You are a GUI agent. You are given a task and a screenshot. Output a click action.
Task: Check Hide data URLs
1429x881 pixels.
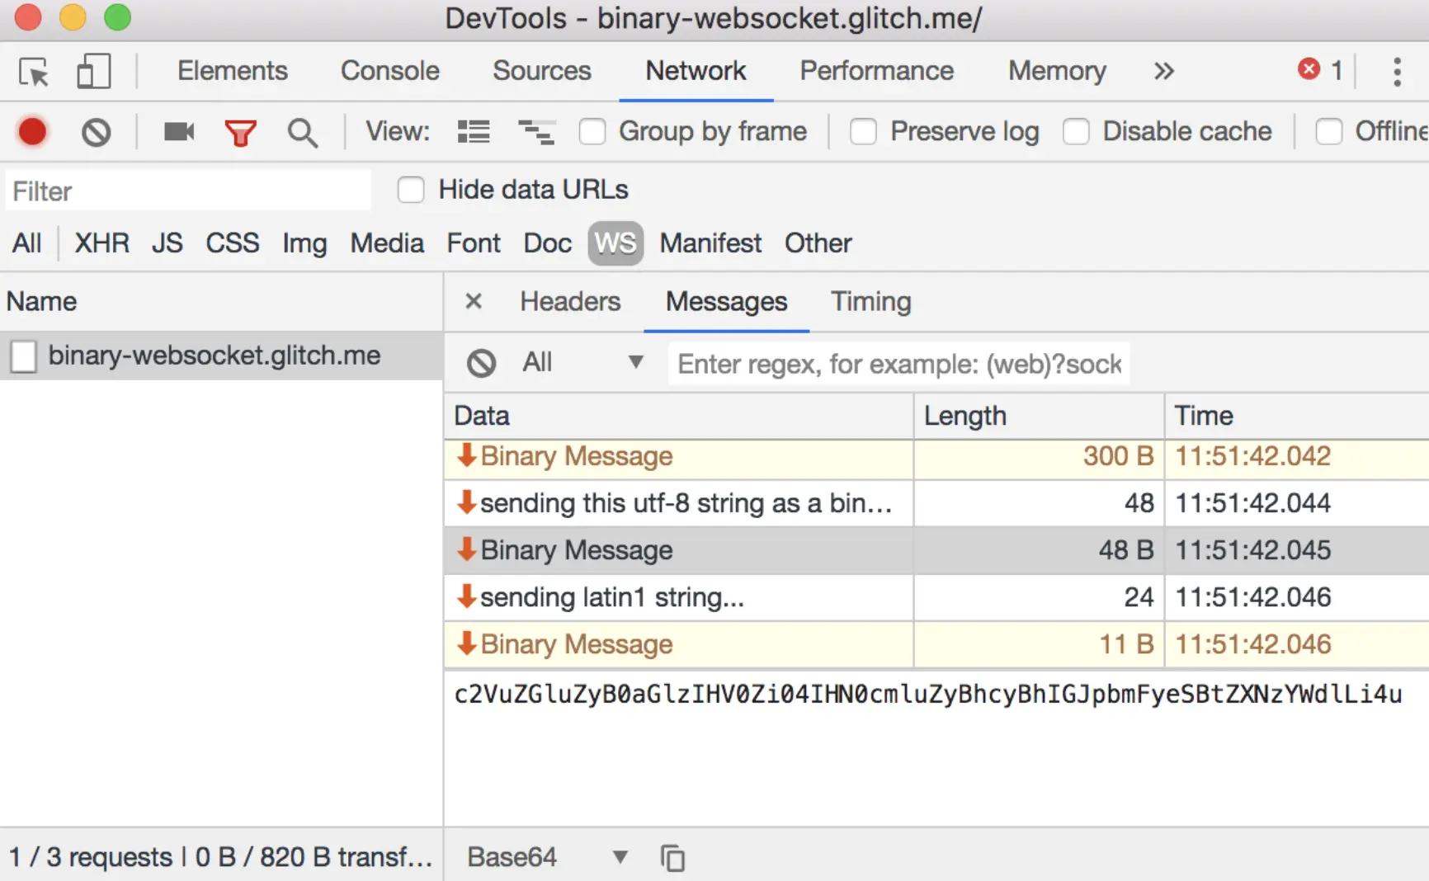(x=411, y=190)
